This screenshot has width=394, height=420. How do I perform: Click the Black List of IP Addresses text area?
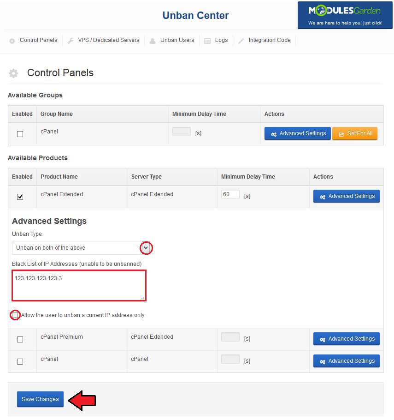[x=79, y=286]
